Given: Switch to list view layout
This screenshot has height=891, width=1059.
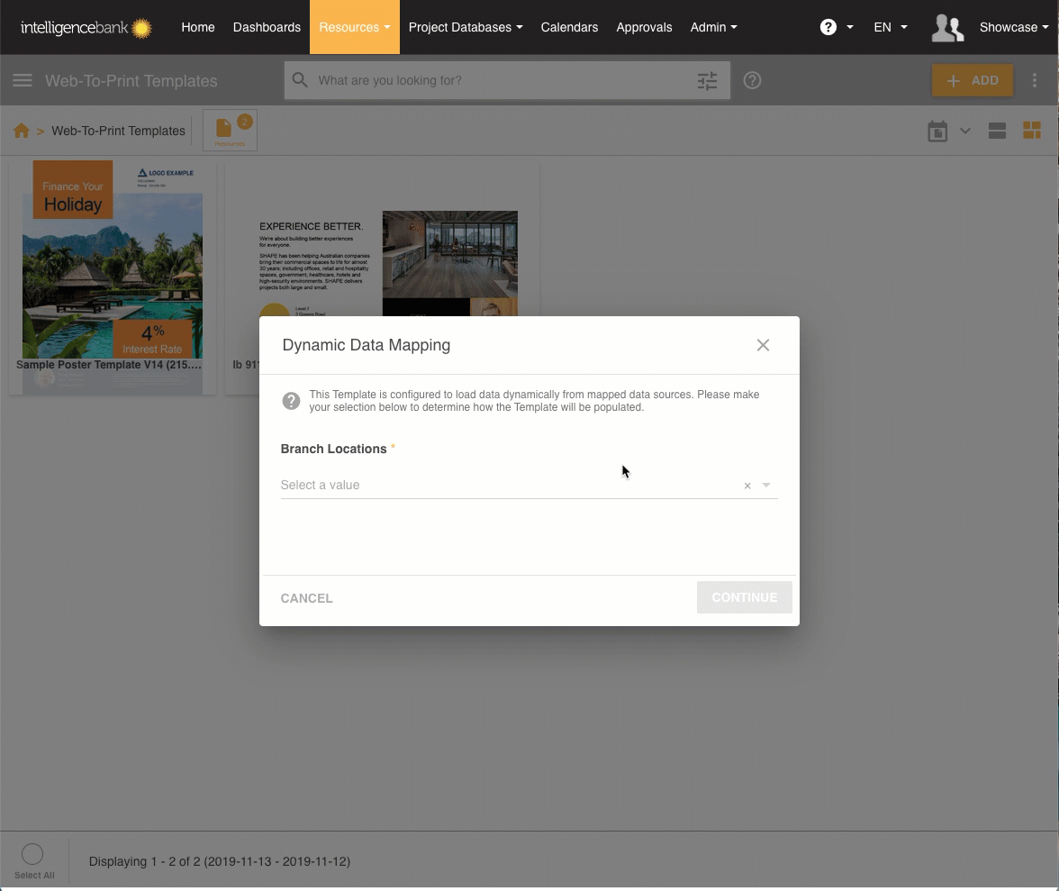Looking at the screenshot, I should (x=997, y=131).
